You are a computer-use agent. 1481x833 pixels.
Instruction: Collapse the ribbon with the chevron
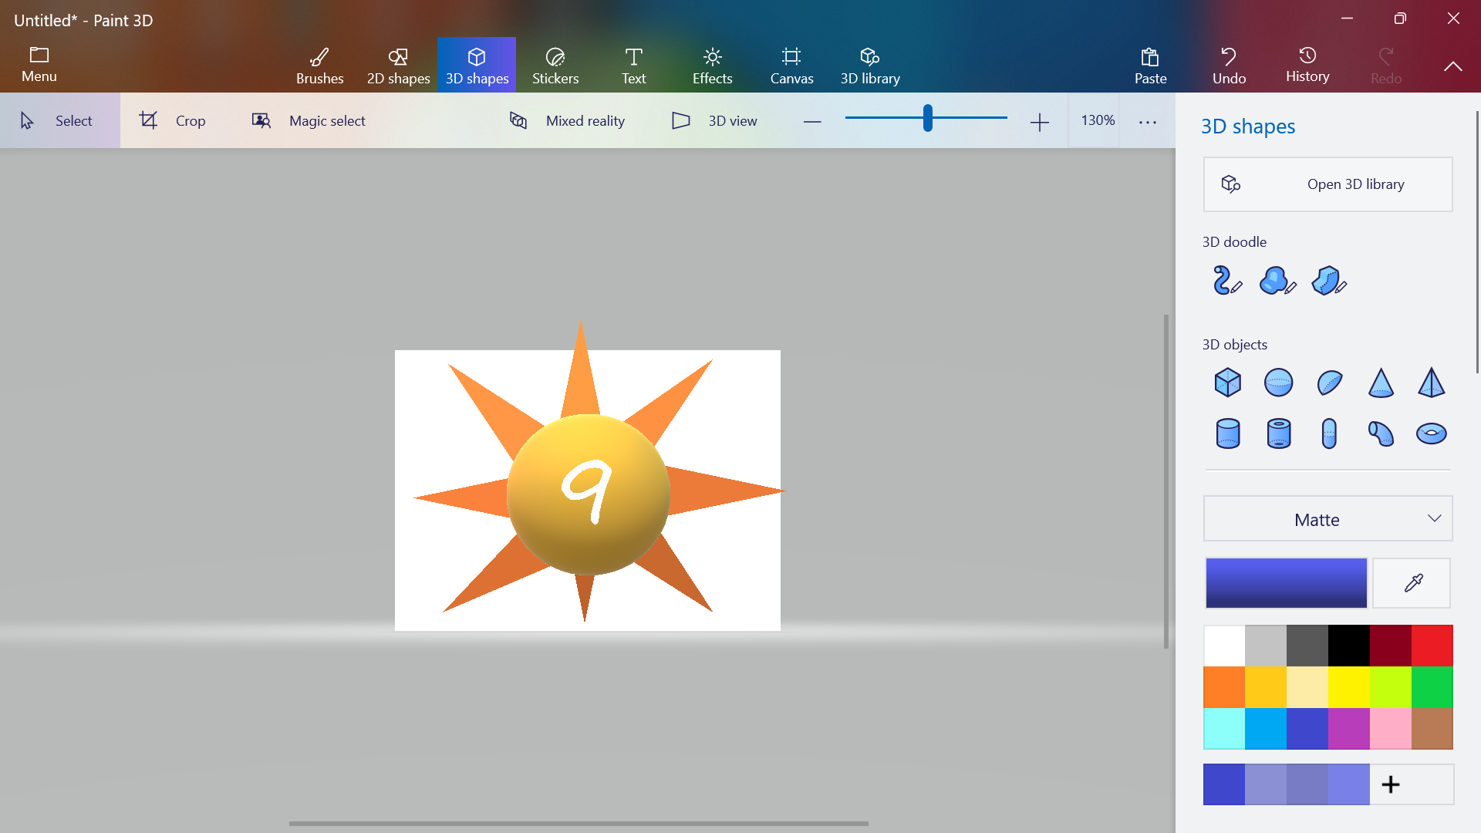pyautogui.click(x=1452, y=66)
